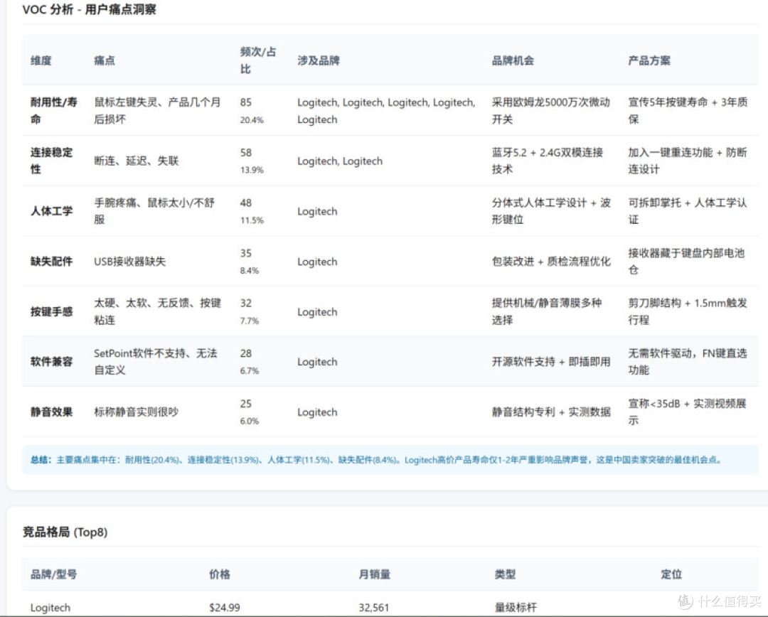Click Logitech in the competitor table

click(50, 608)
